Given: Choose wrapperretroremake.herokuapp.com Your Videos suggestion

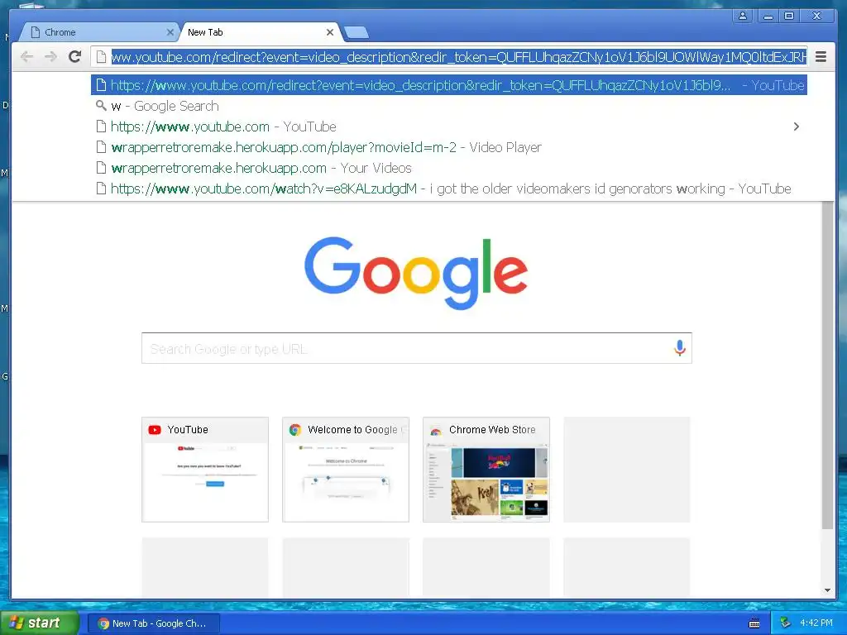Looking at the screenshot, I should 449,168.
